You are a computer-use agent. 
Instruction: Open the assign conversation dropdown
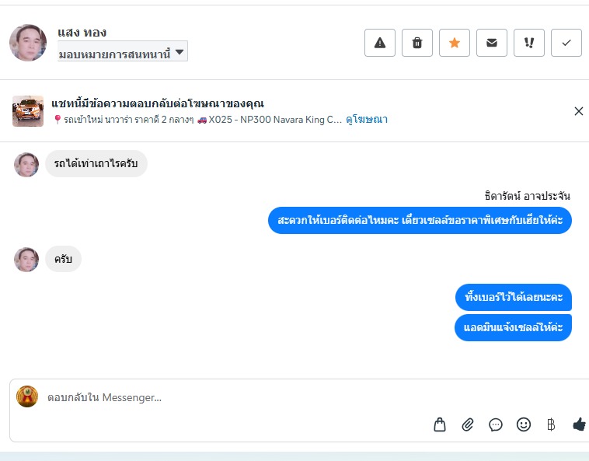click(x=123, y=53)
